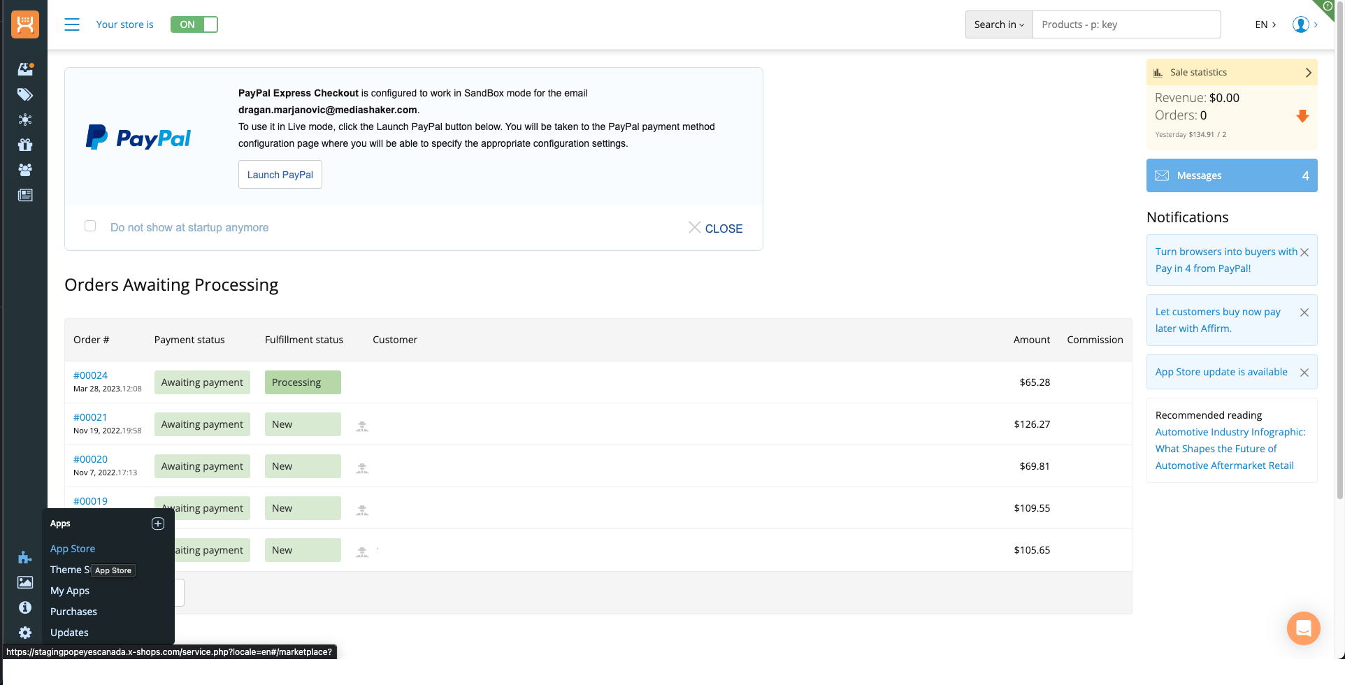
Task: Click the Launch PayPal button
Action: tap(280, 175)
